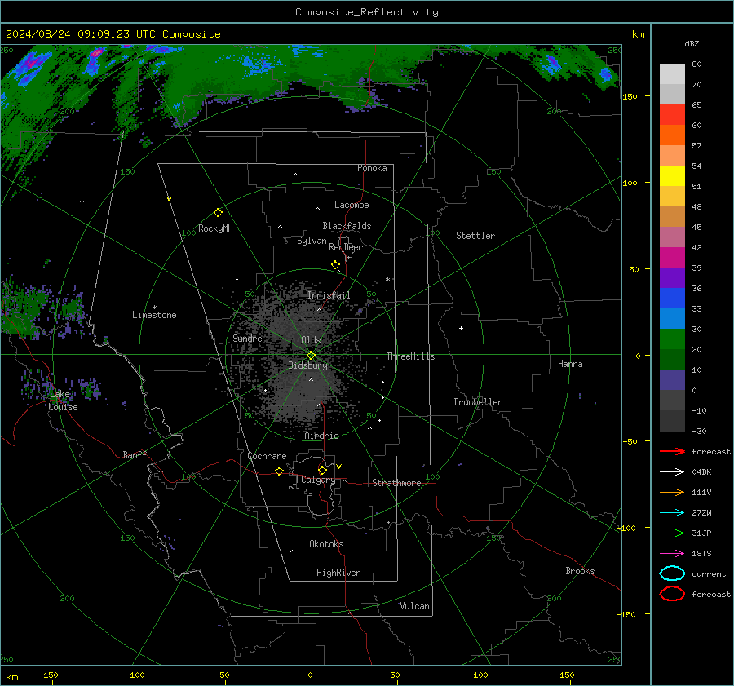Click the Composite_Reflectivity title text

[367, 12]
